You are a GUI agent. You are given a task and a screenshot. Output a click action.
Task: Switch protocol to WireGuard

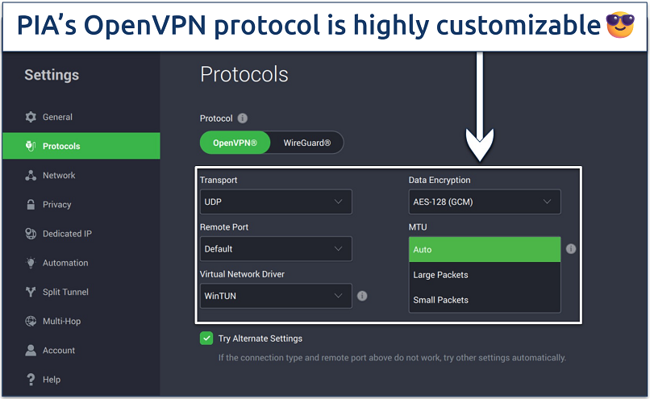(x=306, y=143)
